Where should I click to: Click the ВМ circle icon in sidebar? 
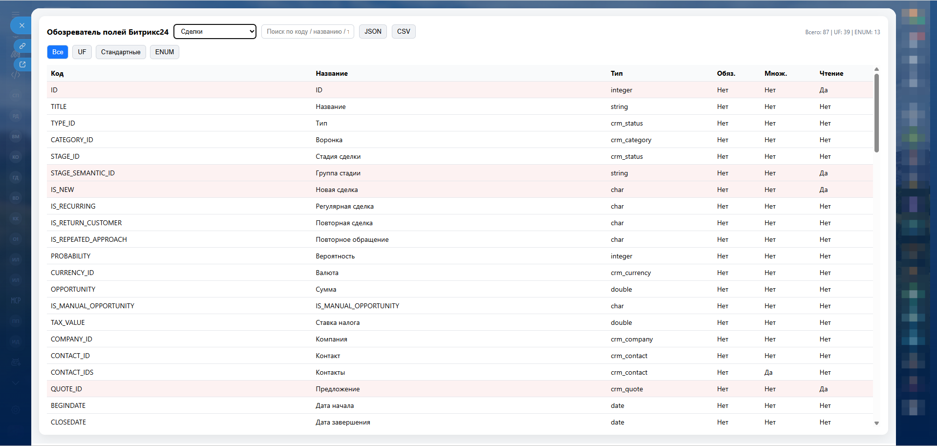pos(16,136)
